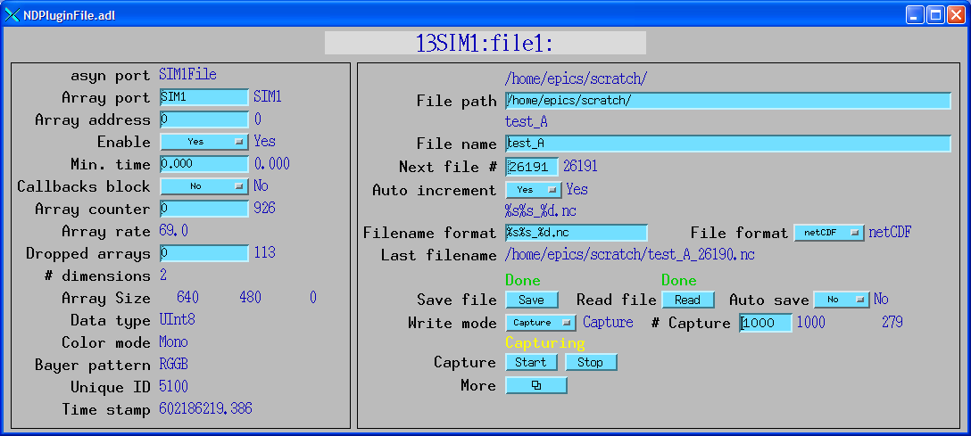Change the Auto save option menu

click(841, 300)
